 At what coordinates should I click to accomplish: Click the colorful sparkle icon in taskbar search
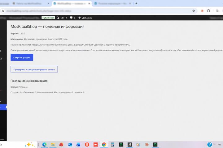tap(30, 145)
